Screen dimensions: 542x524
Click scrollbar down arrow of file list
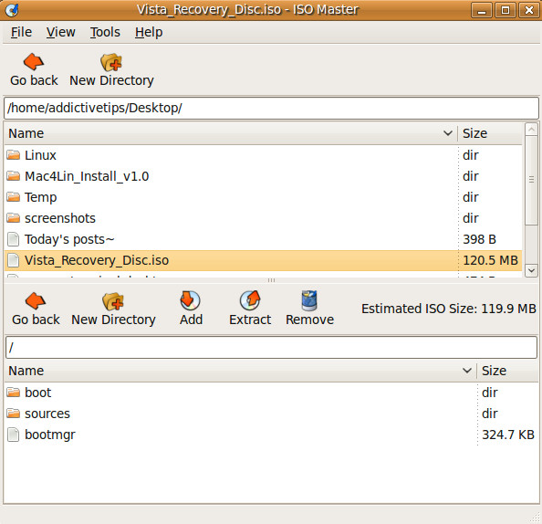tap(531, 270)
